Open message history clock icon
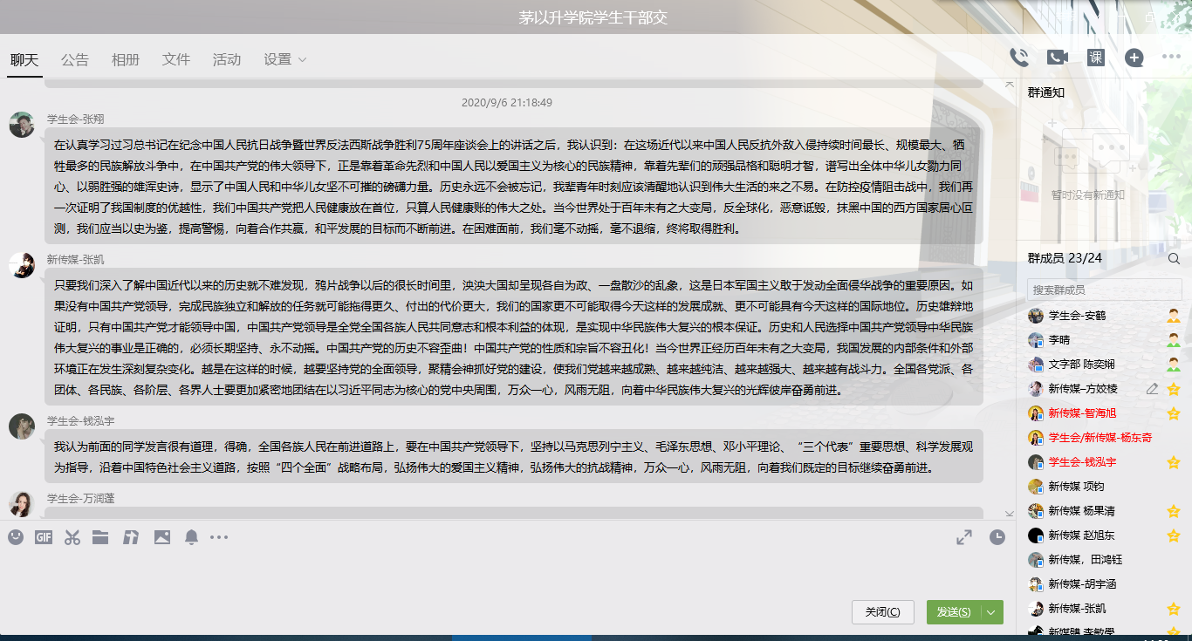Image resolution: width=1192 pixels, height=641 pixels. pyautogui.click(x=997, y=538)
